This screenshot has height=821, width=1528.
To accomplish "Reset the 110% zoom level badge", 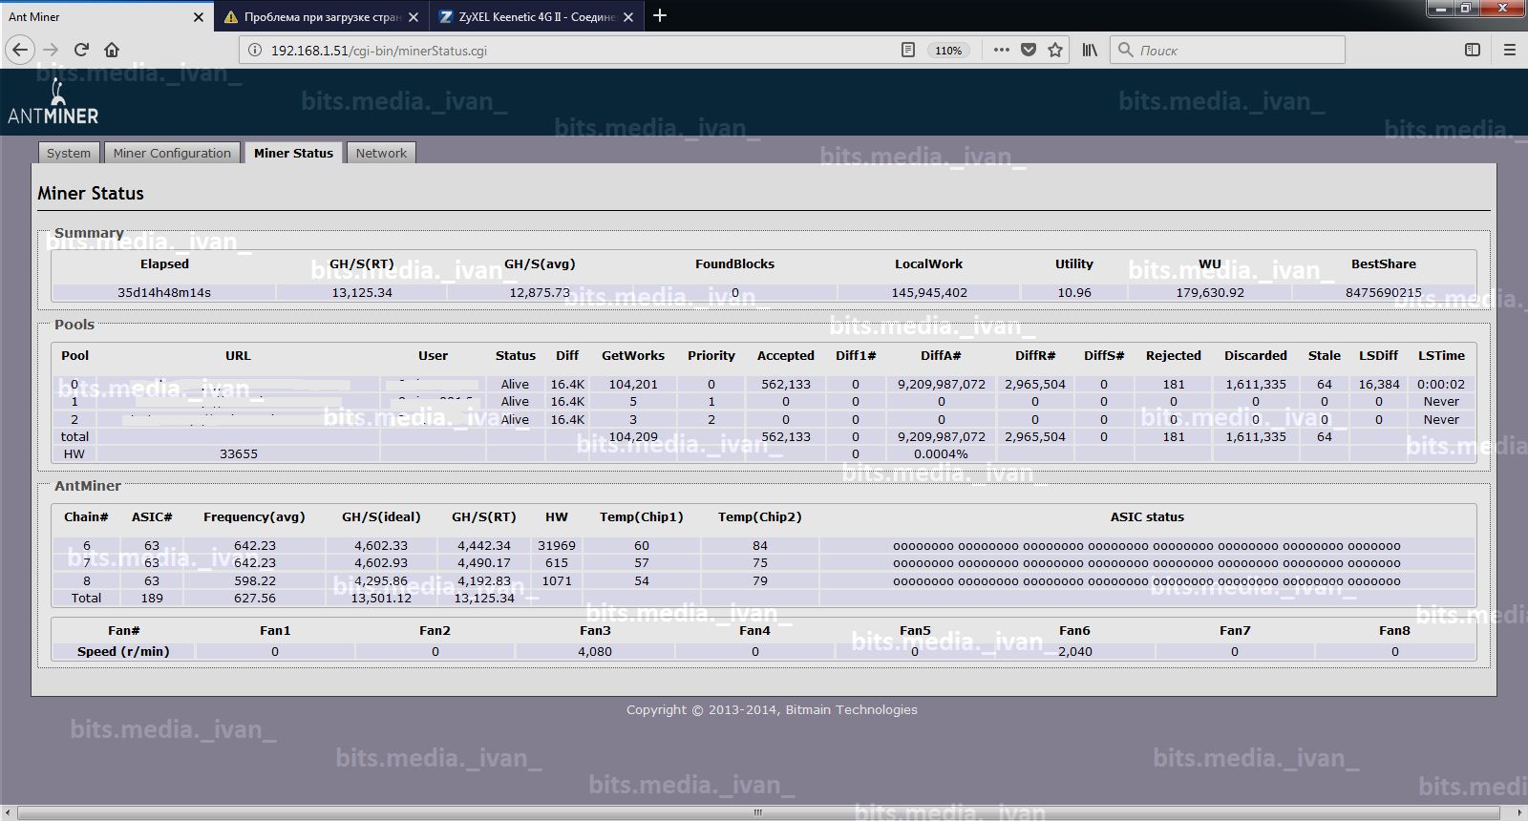I will point(948,51).
